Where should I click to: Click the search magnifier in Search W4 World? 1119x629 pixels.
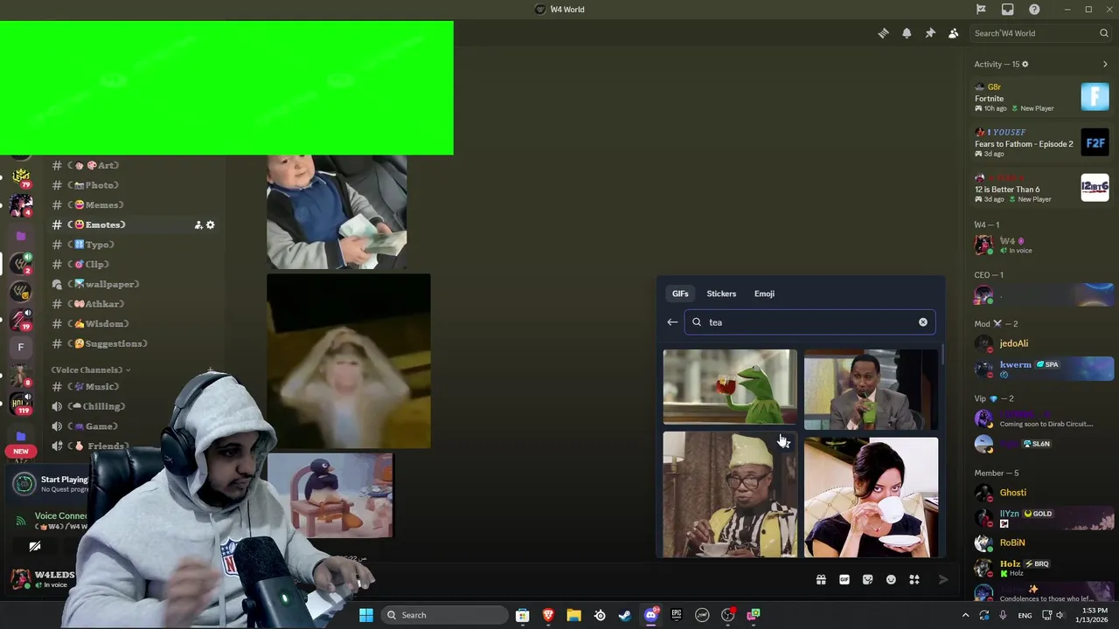(x=1104, y=33)
